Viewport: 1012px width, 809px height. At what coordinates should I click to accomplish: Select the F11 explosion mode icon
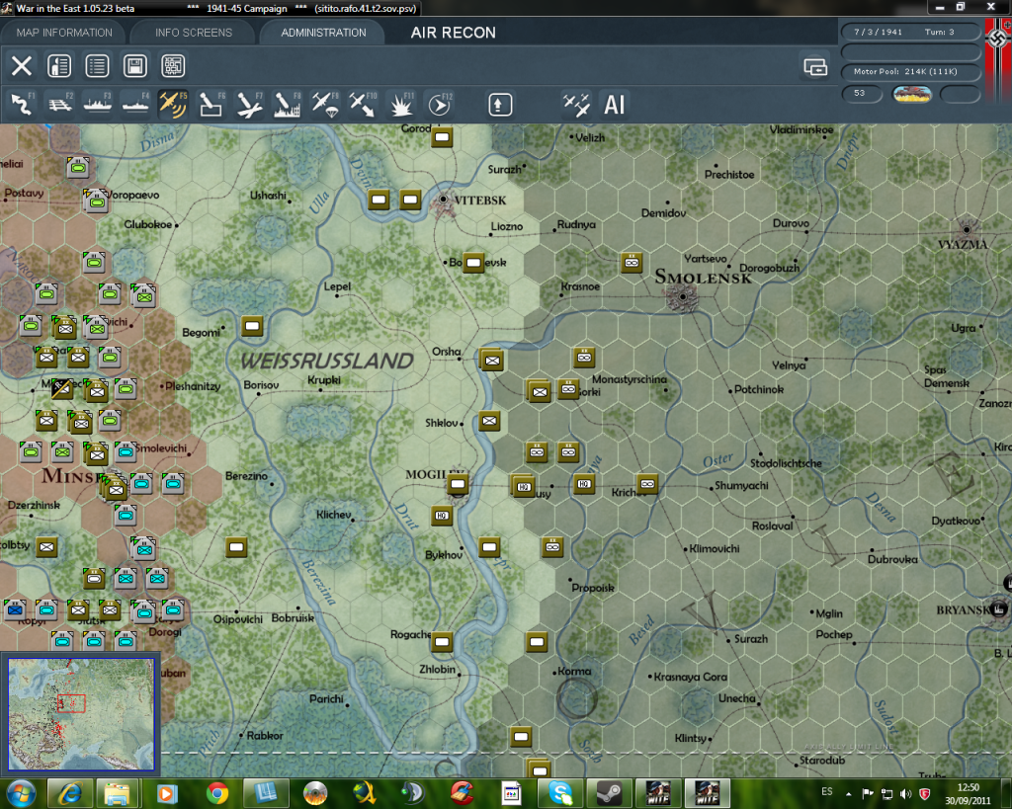(400, 105)
